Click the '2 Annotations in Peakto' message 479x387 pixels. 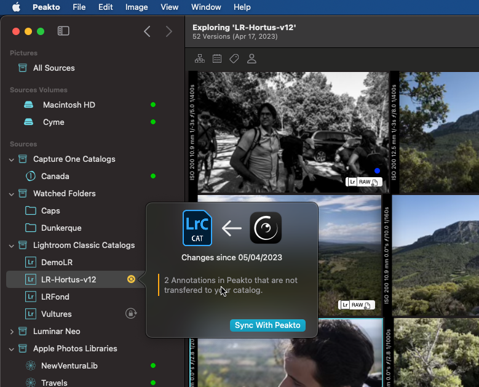tap(231, 285)
